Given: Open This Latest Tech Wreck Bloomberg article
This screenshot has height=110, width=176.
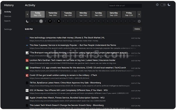Looking at the screenshot, I should pyautogui.click(x=67, y=105).
